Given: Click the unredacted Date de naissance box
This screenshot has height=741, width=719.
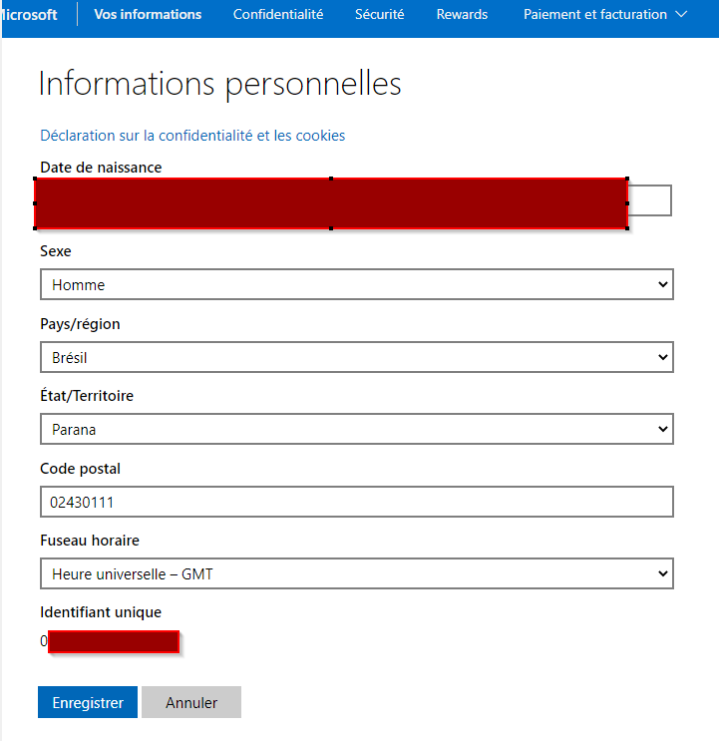Looking at the screenshot, I should coord(650,200).
